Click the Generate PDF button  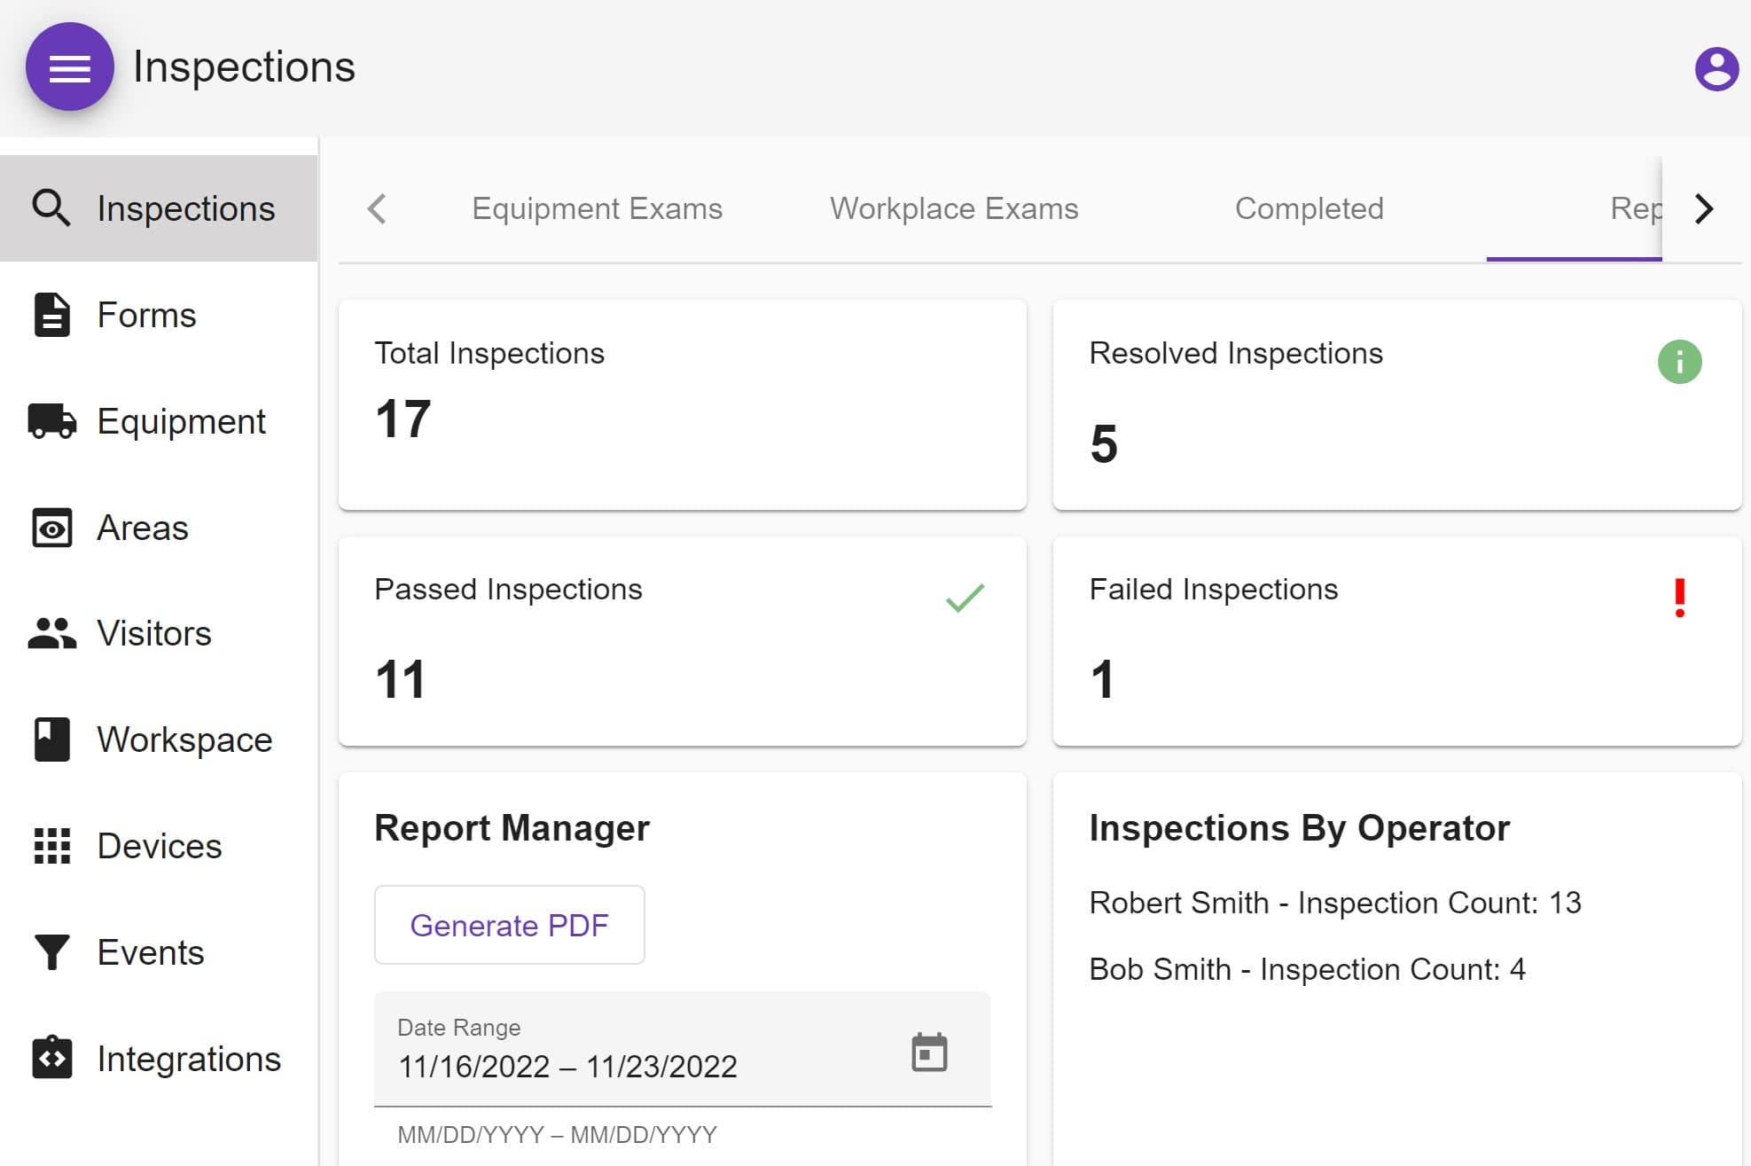pos(509,925)
